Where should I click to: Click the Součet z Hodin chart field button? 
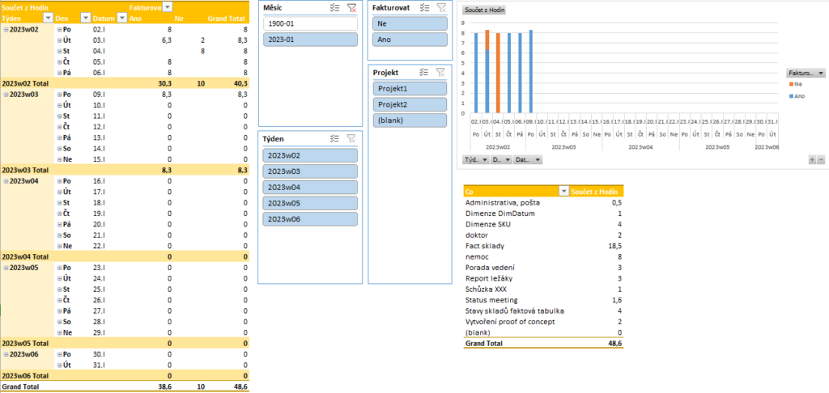tap(484, 10)
